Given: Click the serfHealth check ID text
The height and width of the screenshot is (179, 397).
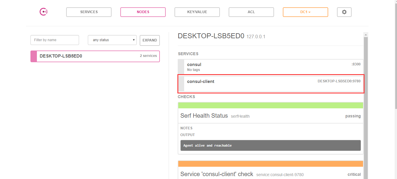Looking at the screenshot, I should point(240,116).
